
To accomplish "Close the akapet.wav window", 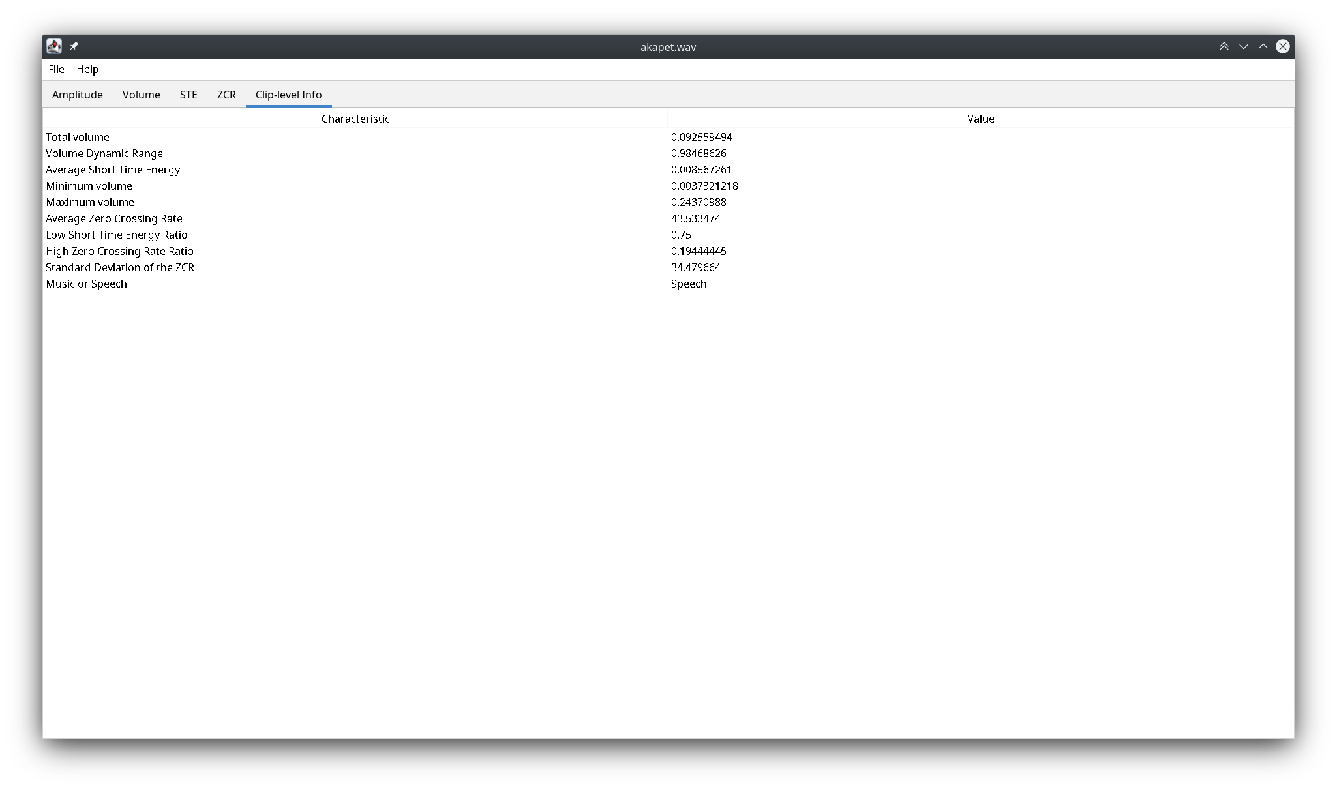I will click(x=1282, y=46).
